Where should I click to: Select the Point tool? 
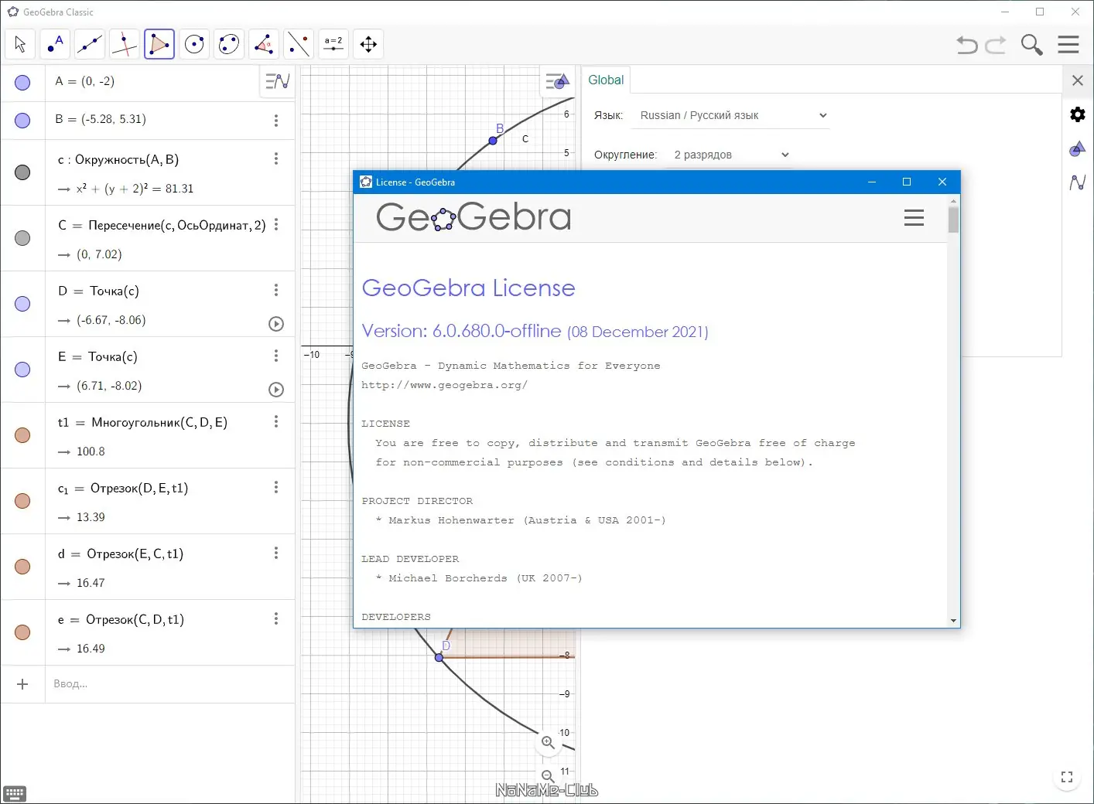click(55, 44)
